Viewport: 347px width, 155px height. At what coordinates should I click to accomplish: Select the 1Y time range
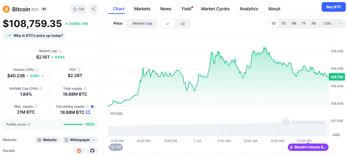[304, 23]
